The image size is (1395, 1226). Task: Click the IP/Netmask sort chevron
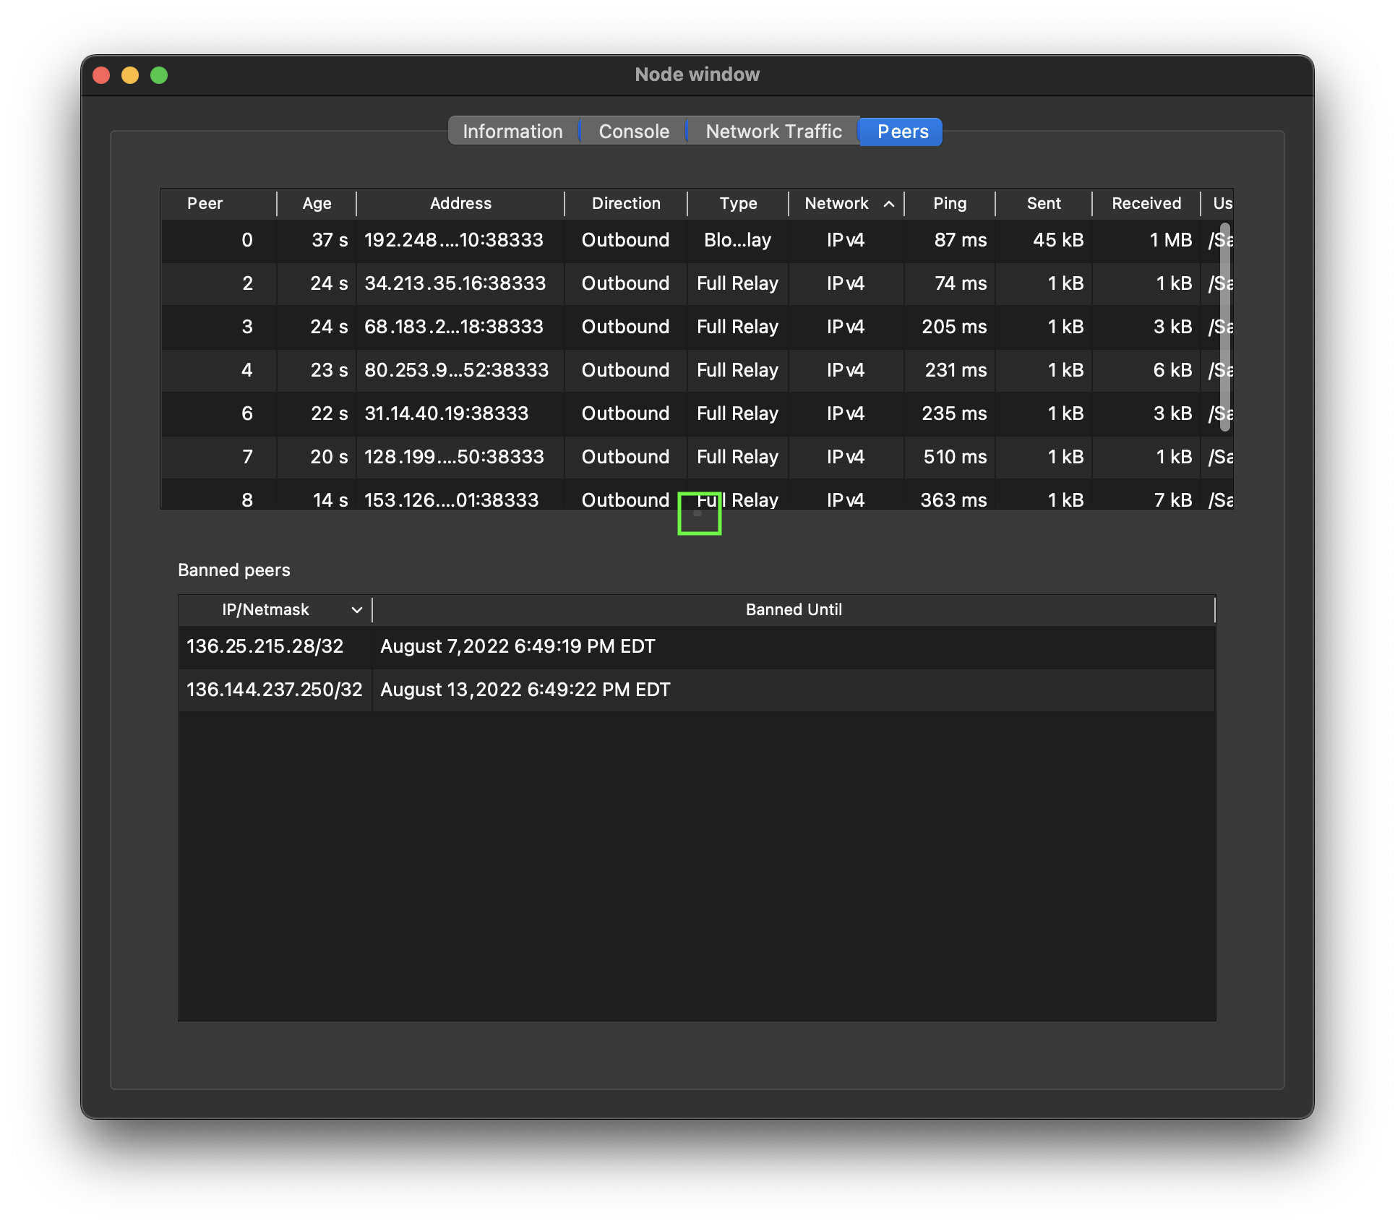tap(356, 610)
